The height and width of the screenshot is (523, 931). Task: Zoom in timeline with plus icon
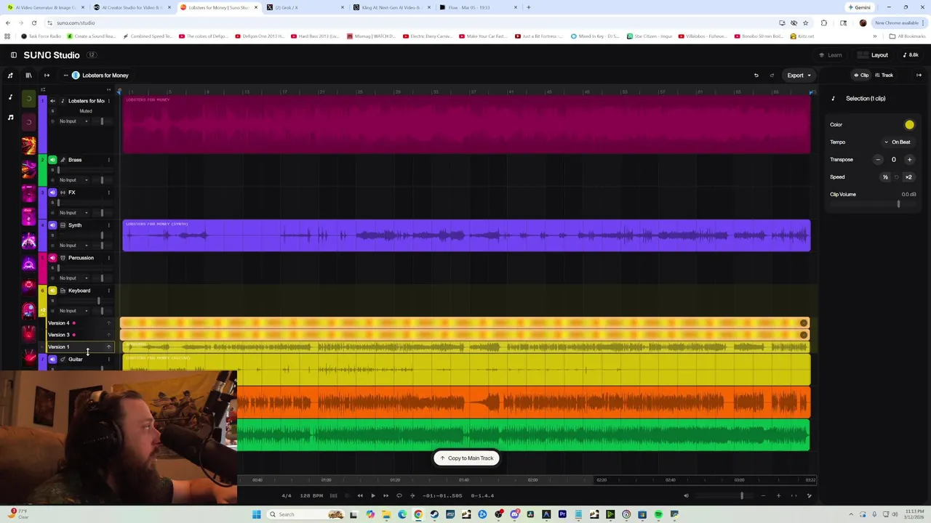click(778, 495)
